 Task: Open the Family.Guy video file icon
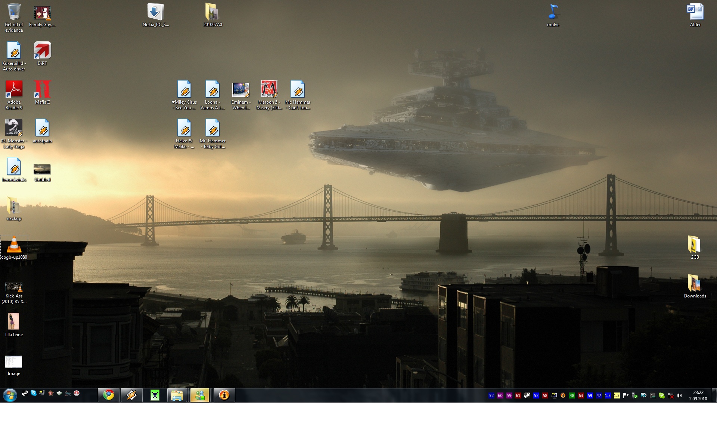(x=42, y=17)
